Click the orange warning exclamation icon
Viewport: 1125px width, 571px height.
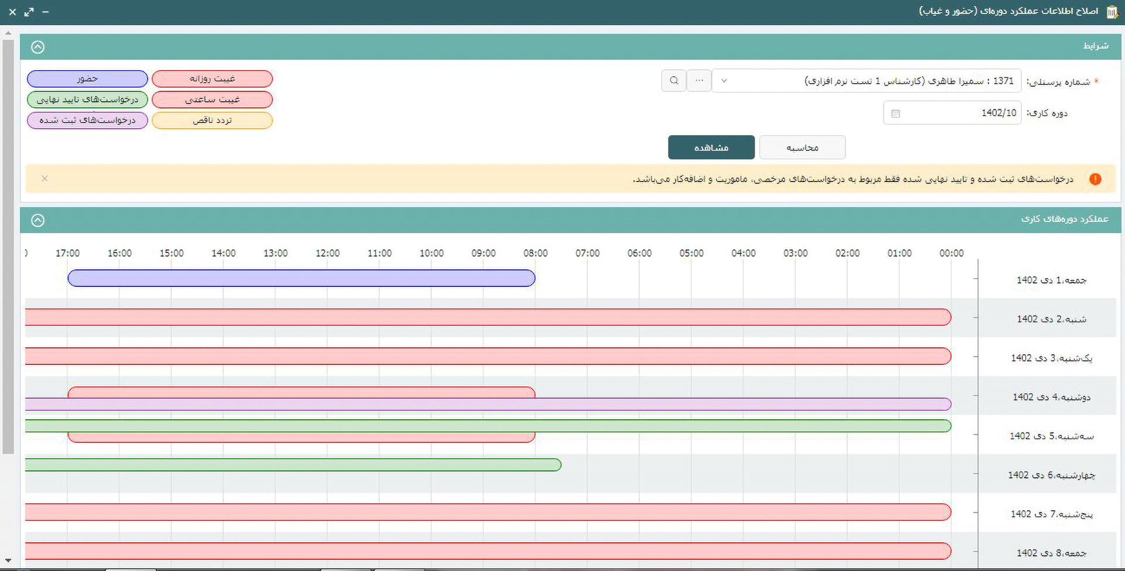coord(1095,179)
